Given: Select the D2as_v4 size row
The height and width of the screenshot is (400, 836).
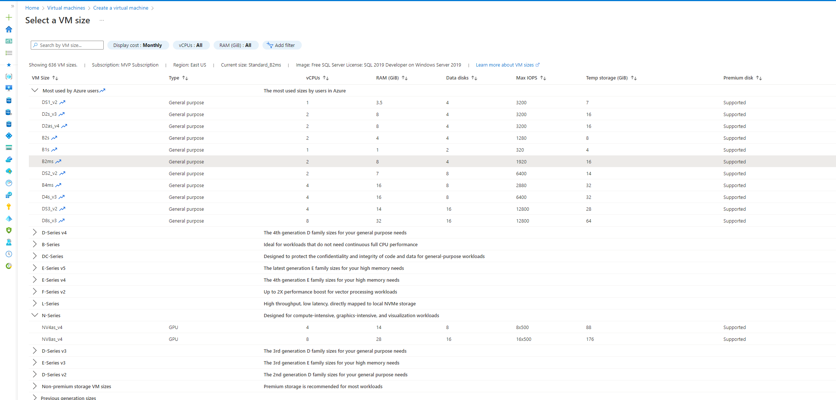Looking at the screenshot, I should (x=432, y=126).
